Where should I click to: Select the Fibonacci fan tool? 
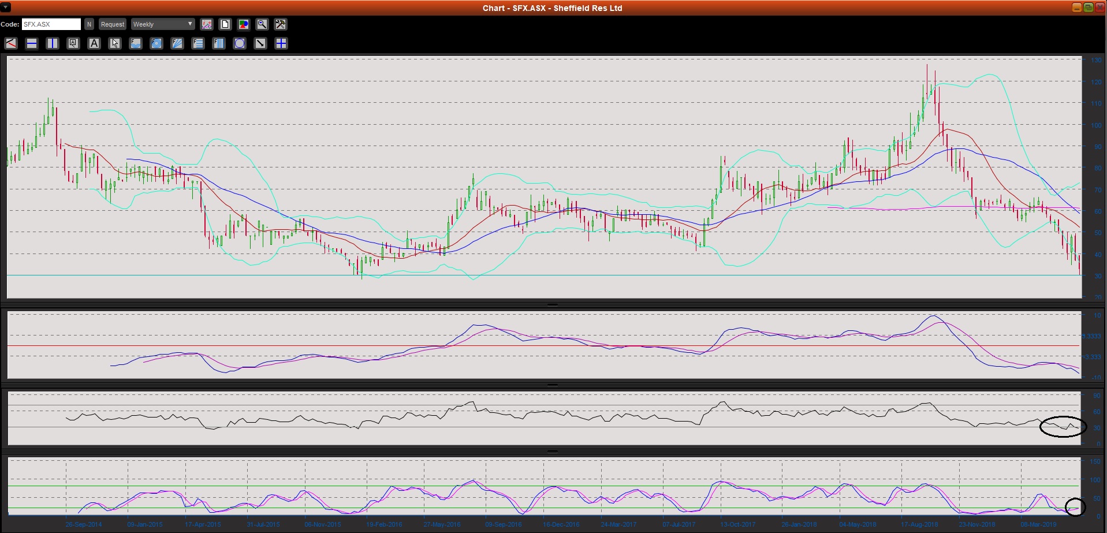pyautogui.click(x=177, y=43)
